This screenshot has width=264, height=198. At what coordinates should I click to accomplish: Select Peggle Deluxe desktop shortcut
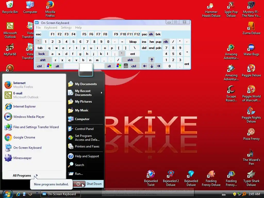tap(251, 70)
